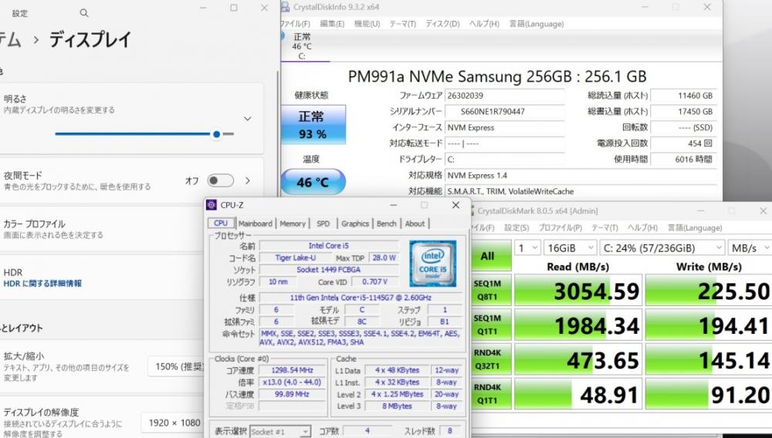
Task: Click the 46 °C temperature badge
Action: coord(311,183)
